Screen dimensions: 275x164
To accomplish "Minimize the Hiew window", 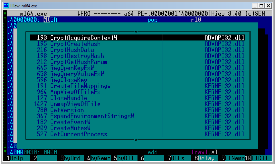I will tap(255, 6).
